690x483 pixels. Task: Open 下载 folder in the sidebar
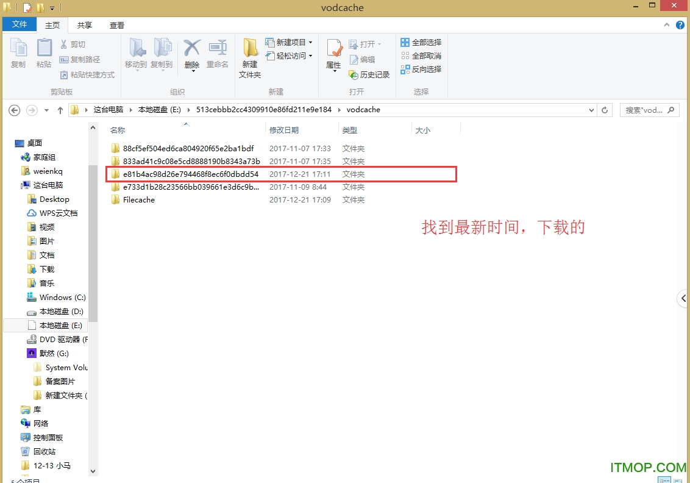[41, 269]
